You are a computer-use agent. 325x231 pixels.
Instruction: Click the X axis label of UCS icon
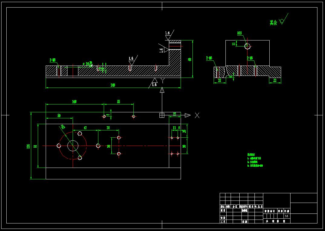(x=197, y=115)
